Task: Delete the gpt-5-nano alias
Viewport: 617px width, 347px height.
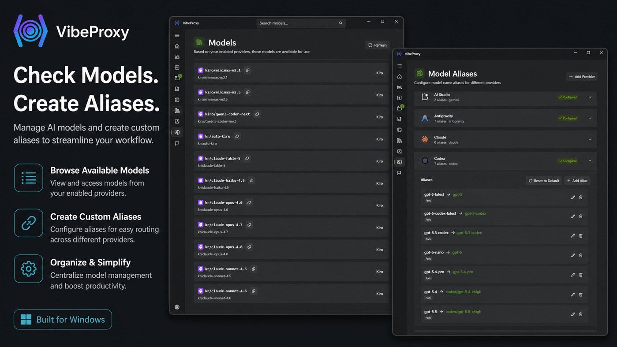Action: pos(581,255)
